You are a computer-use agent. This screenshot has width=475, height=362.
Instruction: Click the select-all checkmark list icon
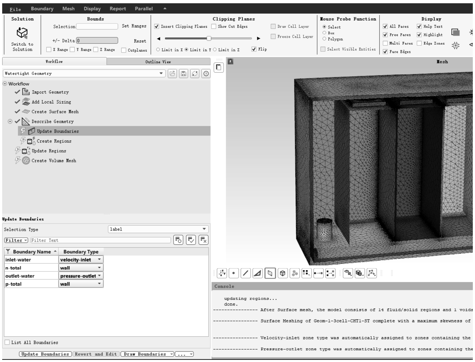coord(191,240)
